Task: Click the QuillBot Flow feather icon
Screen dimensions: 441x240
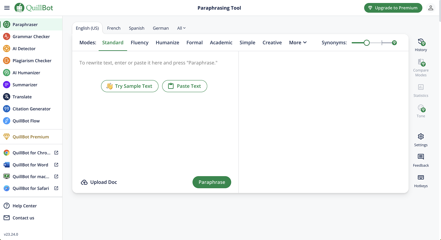Action: [x=7, y=121]
